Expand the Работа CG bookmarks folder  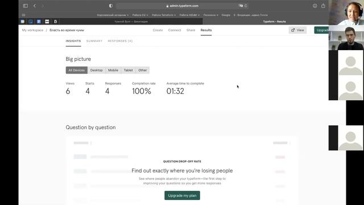(140, 15)
